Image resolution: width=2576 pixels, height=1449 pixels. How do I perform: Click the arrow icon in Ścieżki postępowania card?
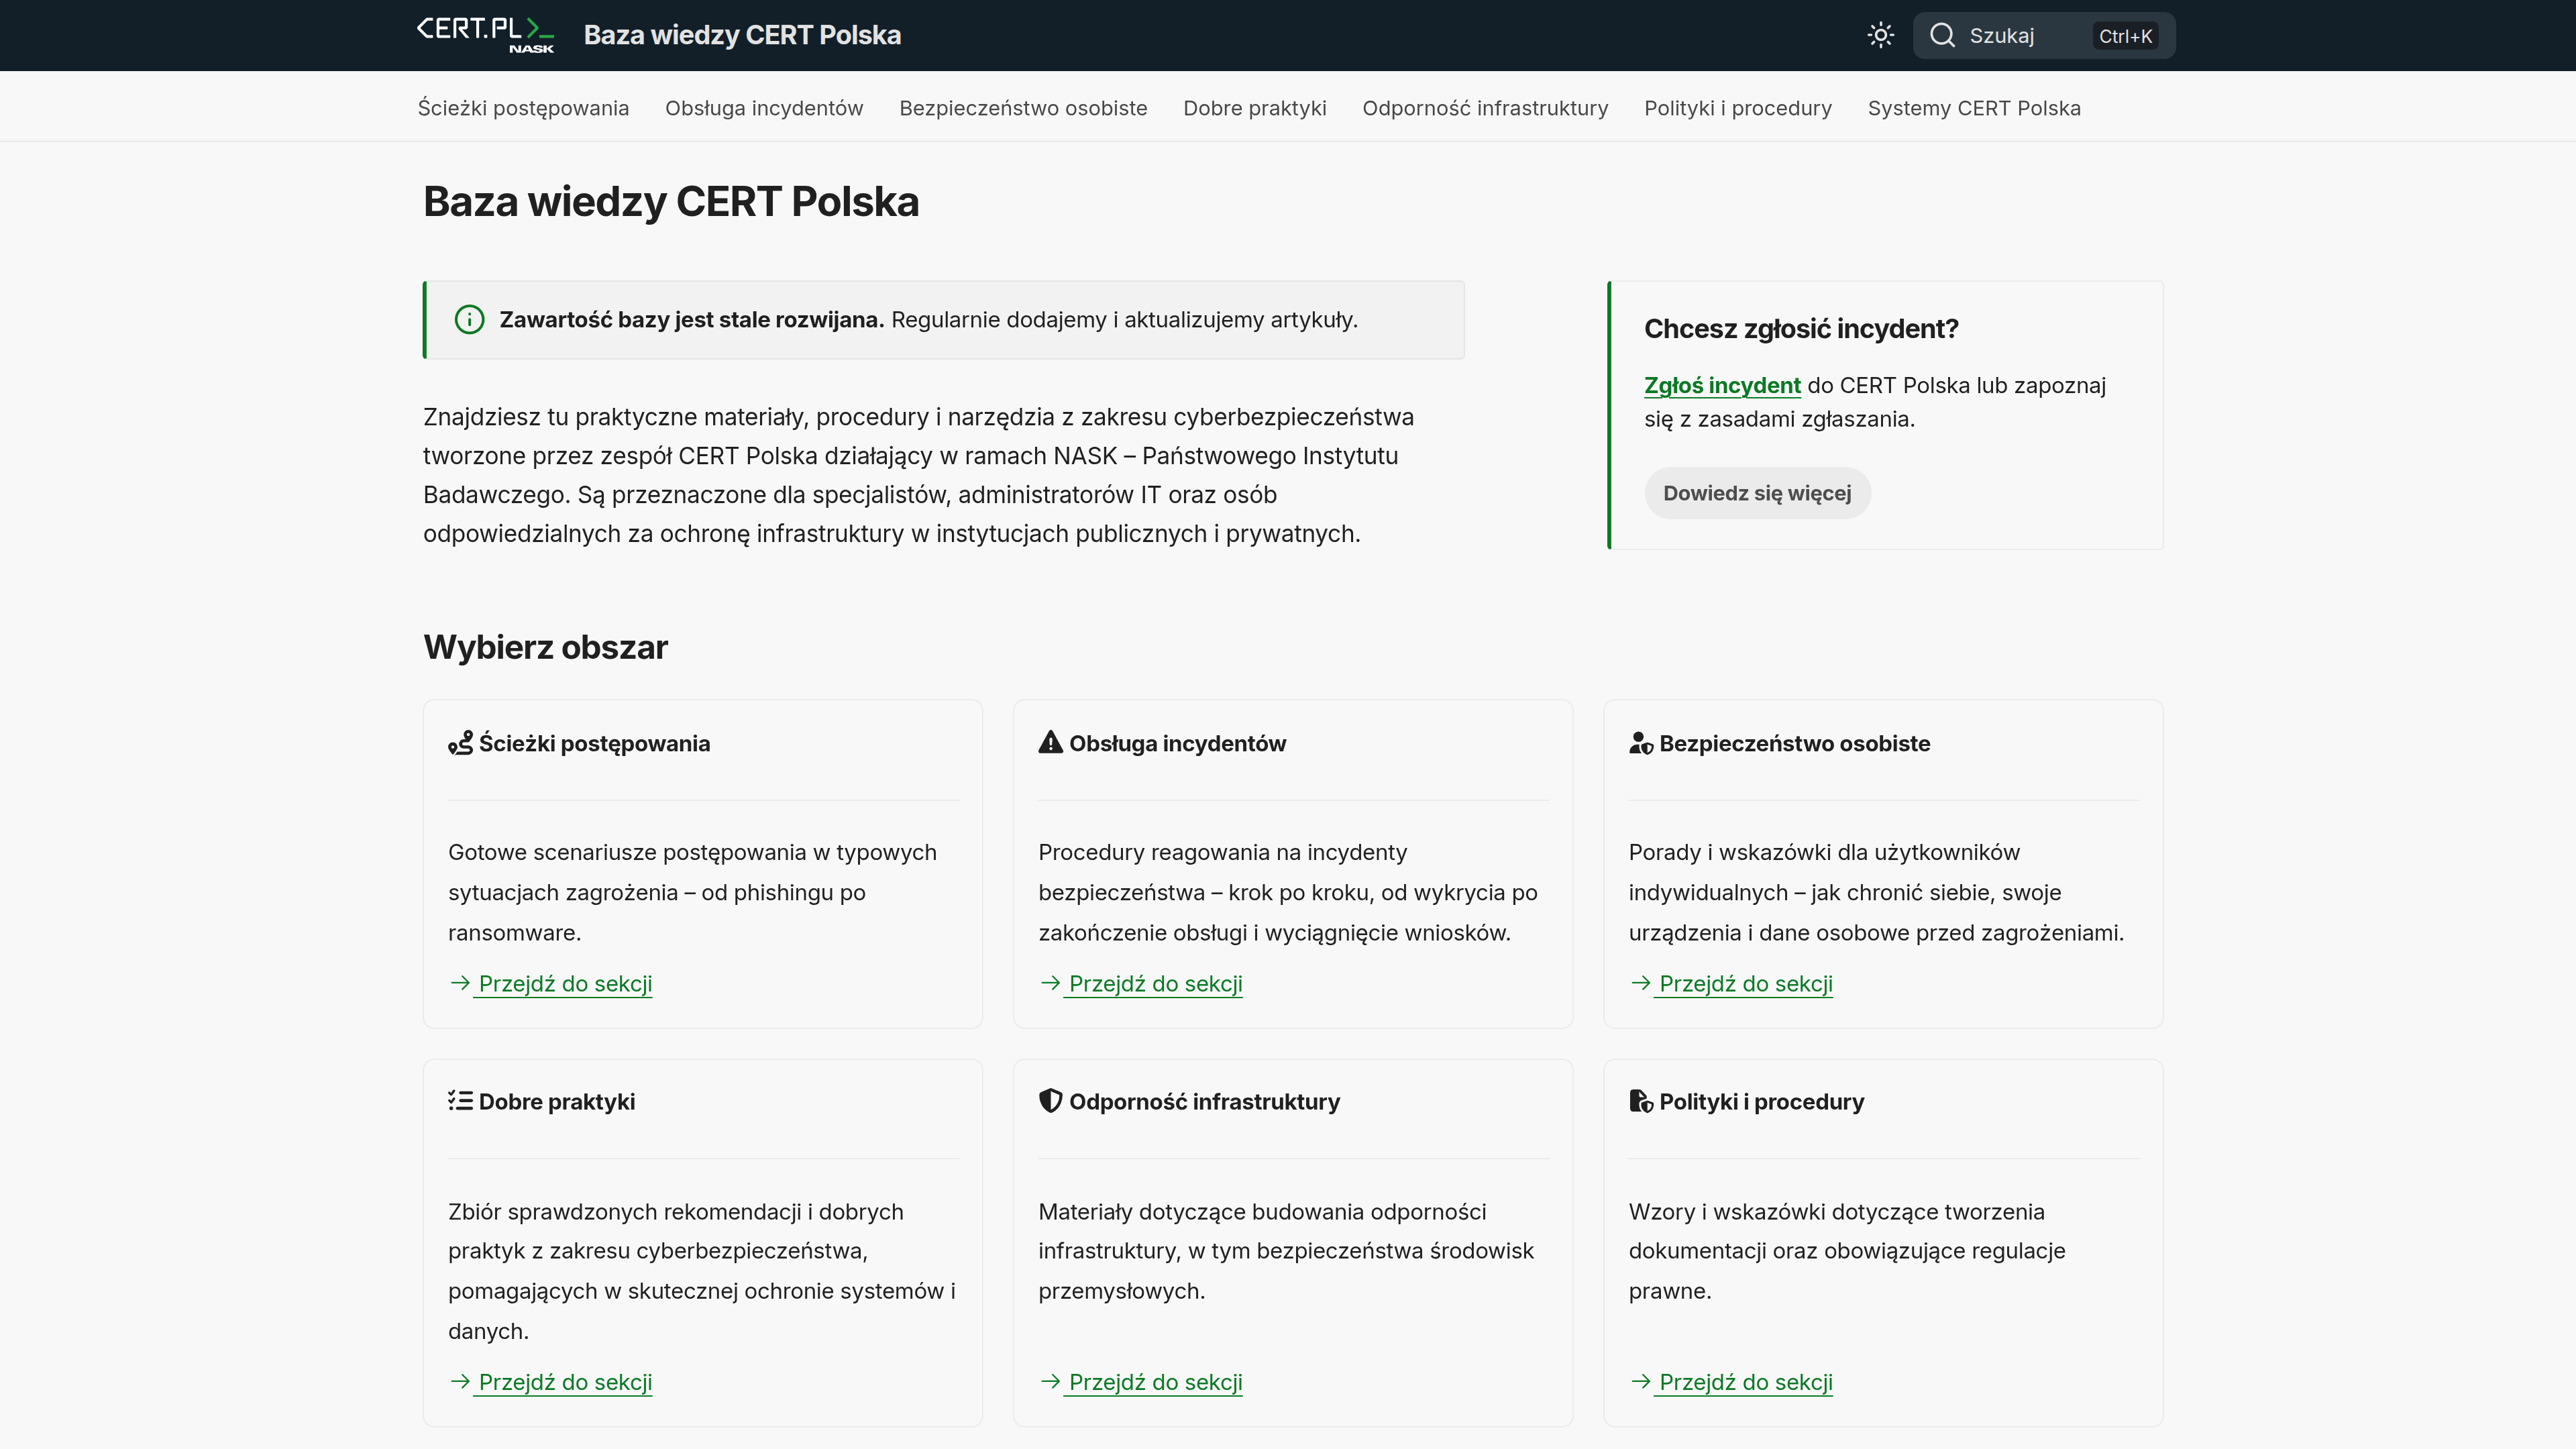pos(460,983)
